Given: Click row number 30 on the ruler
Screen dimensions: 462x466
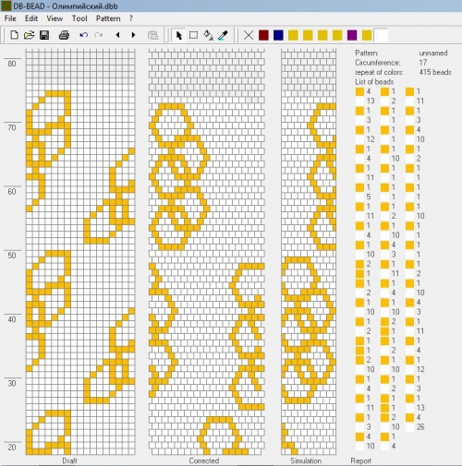Looking at the screenshot, I should pos(12,383).
